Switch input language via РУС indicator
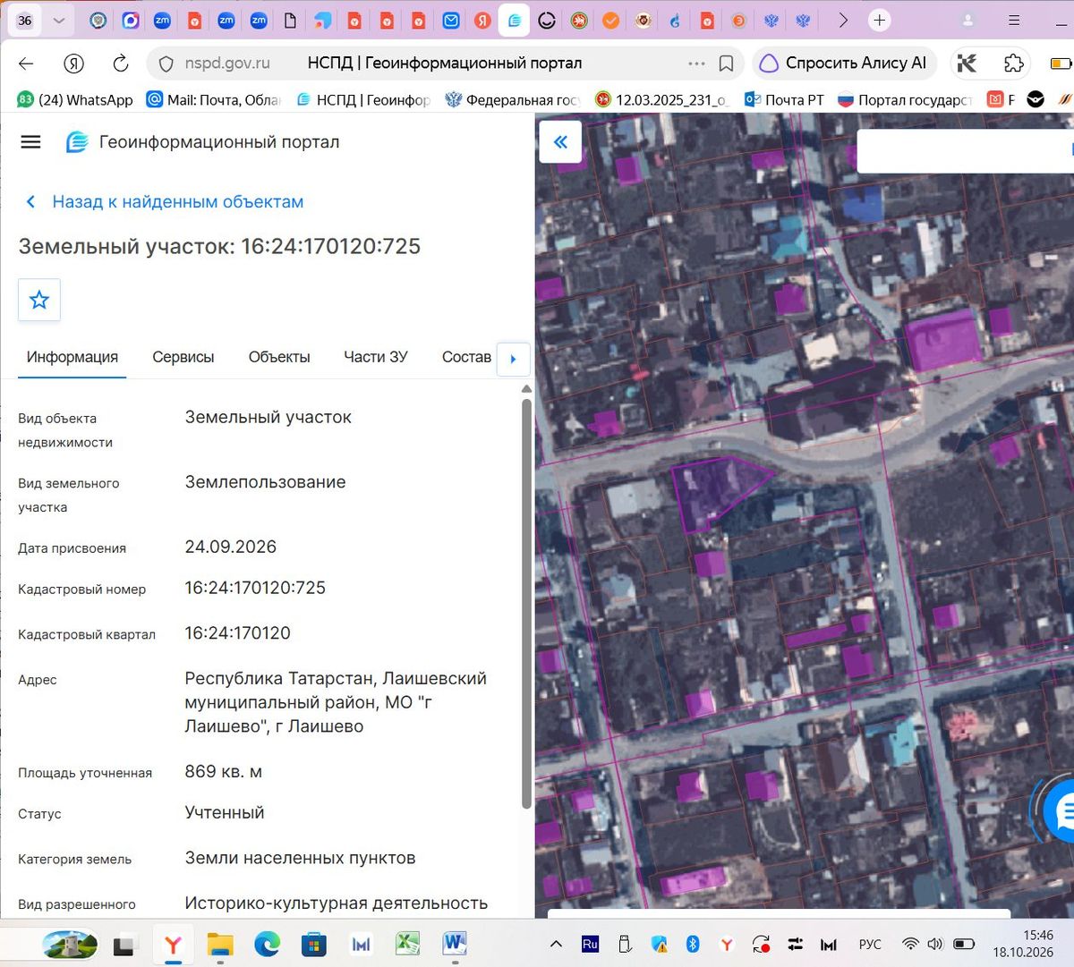1074x967 pixels. tap(870, 944)
